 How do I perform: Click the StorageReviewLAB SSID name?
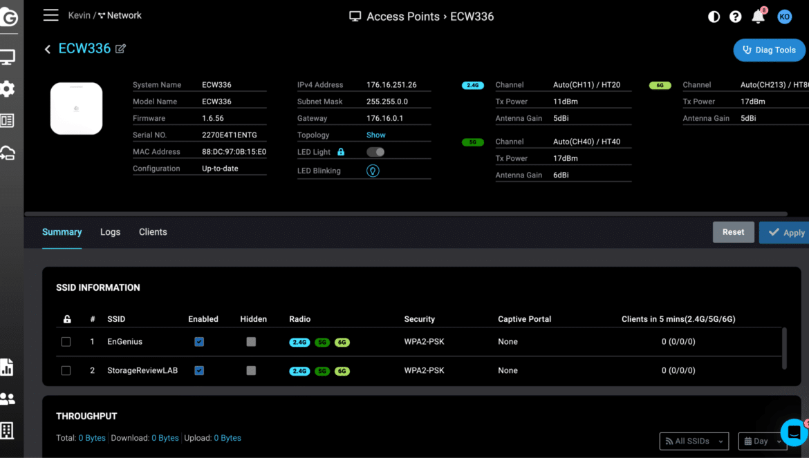pyautogui.click(x=142, y=370)
